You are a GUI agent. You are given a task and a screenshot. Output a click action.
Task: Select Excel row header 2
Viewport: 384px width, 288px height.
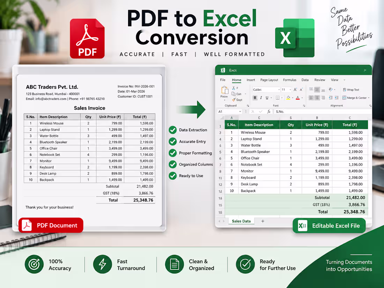click(220, 133)
